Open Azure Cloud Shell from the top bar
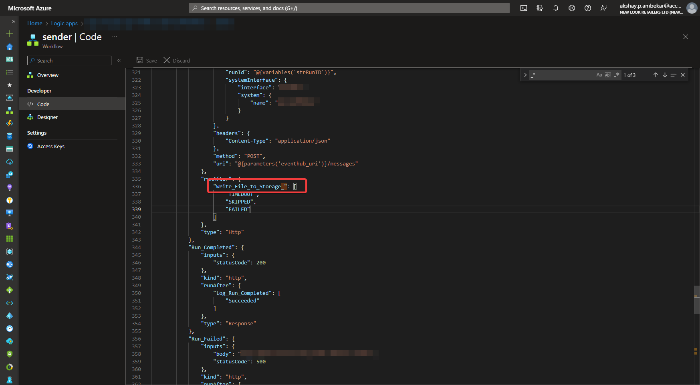Image resolution: width=700 pixels, height=385 pixels. (524, 8)
